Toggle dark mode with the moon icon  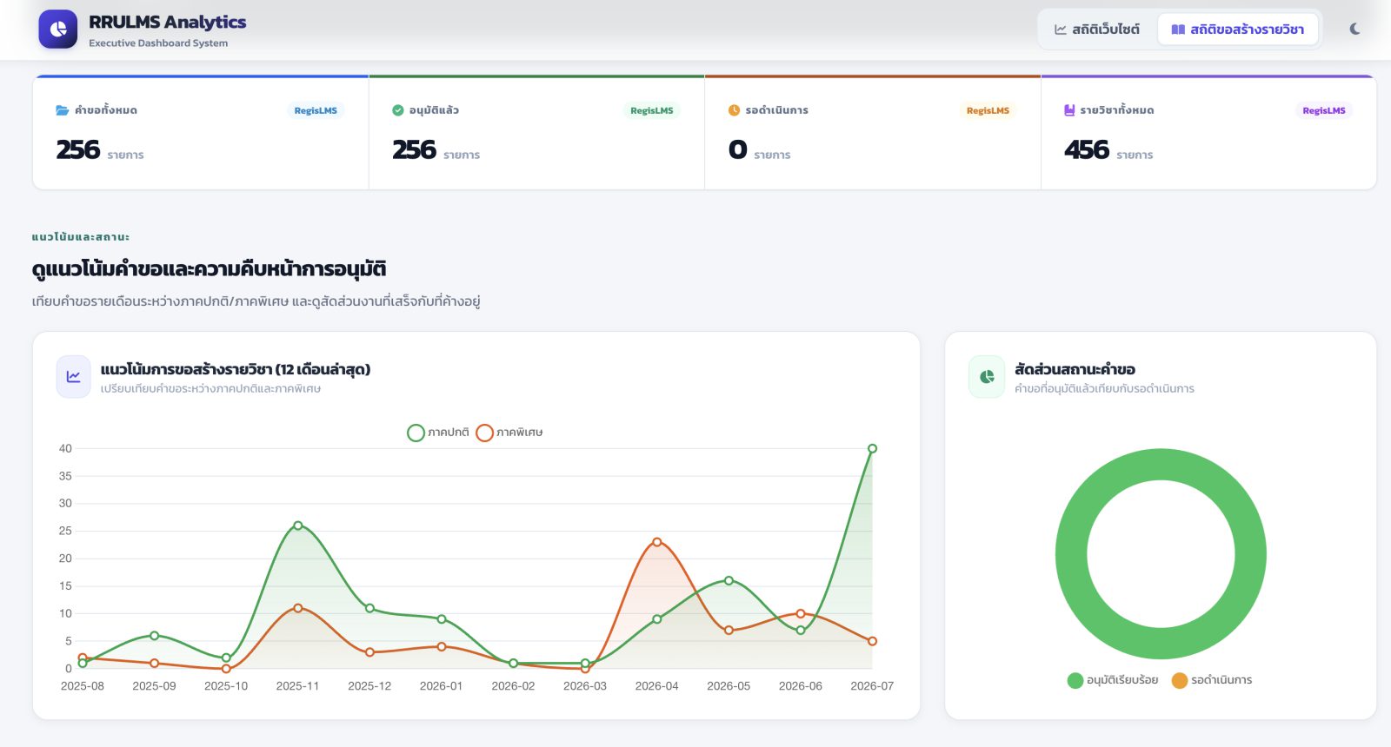1354,30
